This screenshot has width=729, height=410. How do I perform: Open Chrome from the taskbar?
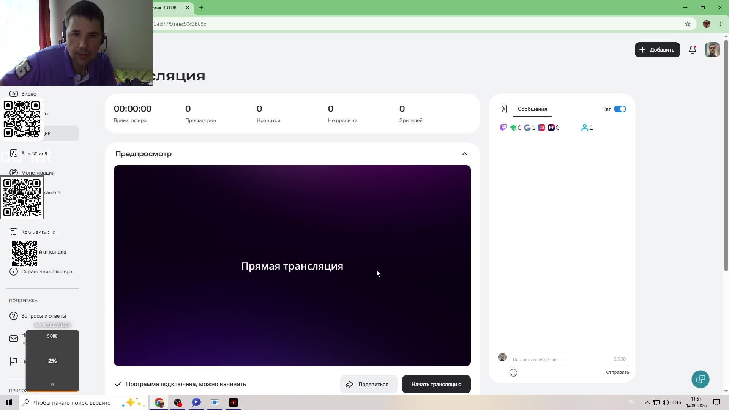pos(159,402)
